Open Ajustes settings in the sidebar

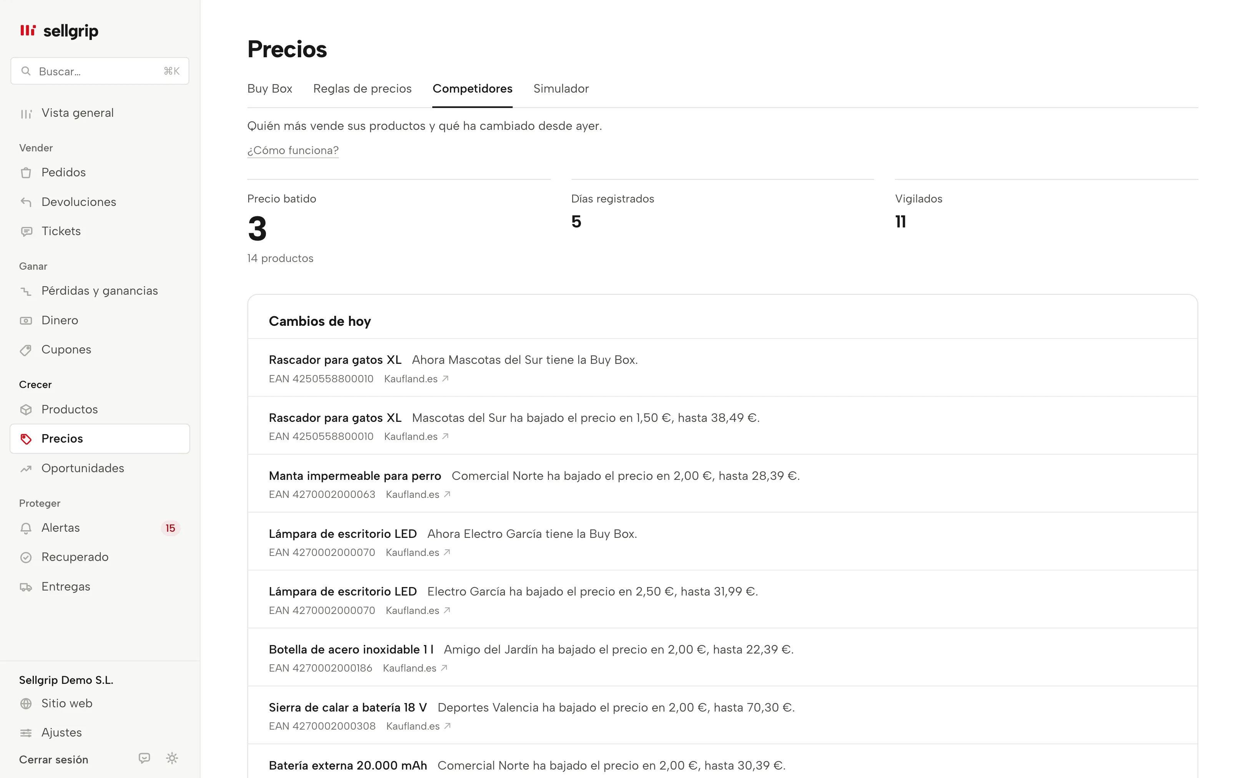[100, 733]
